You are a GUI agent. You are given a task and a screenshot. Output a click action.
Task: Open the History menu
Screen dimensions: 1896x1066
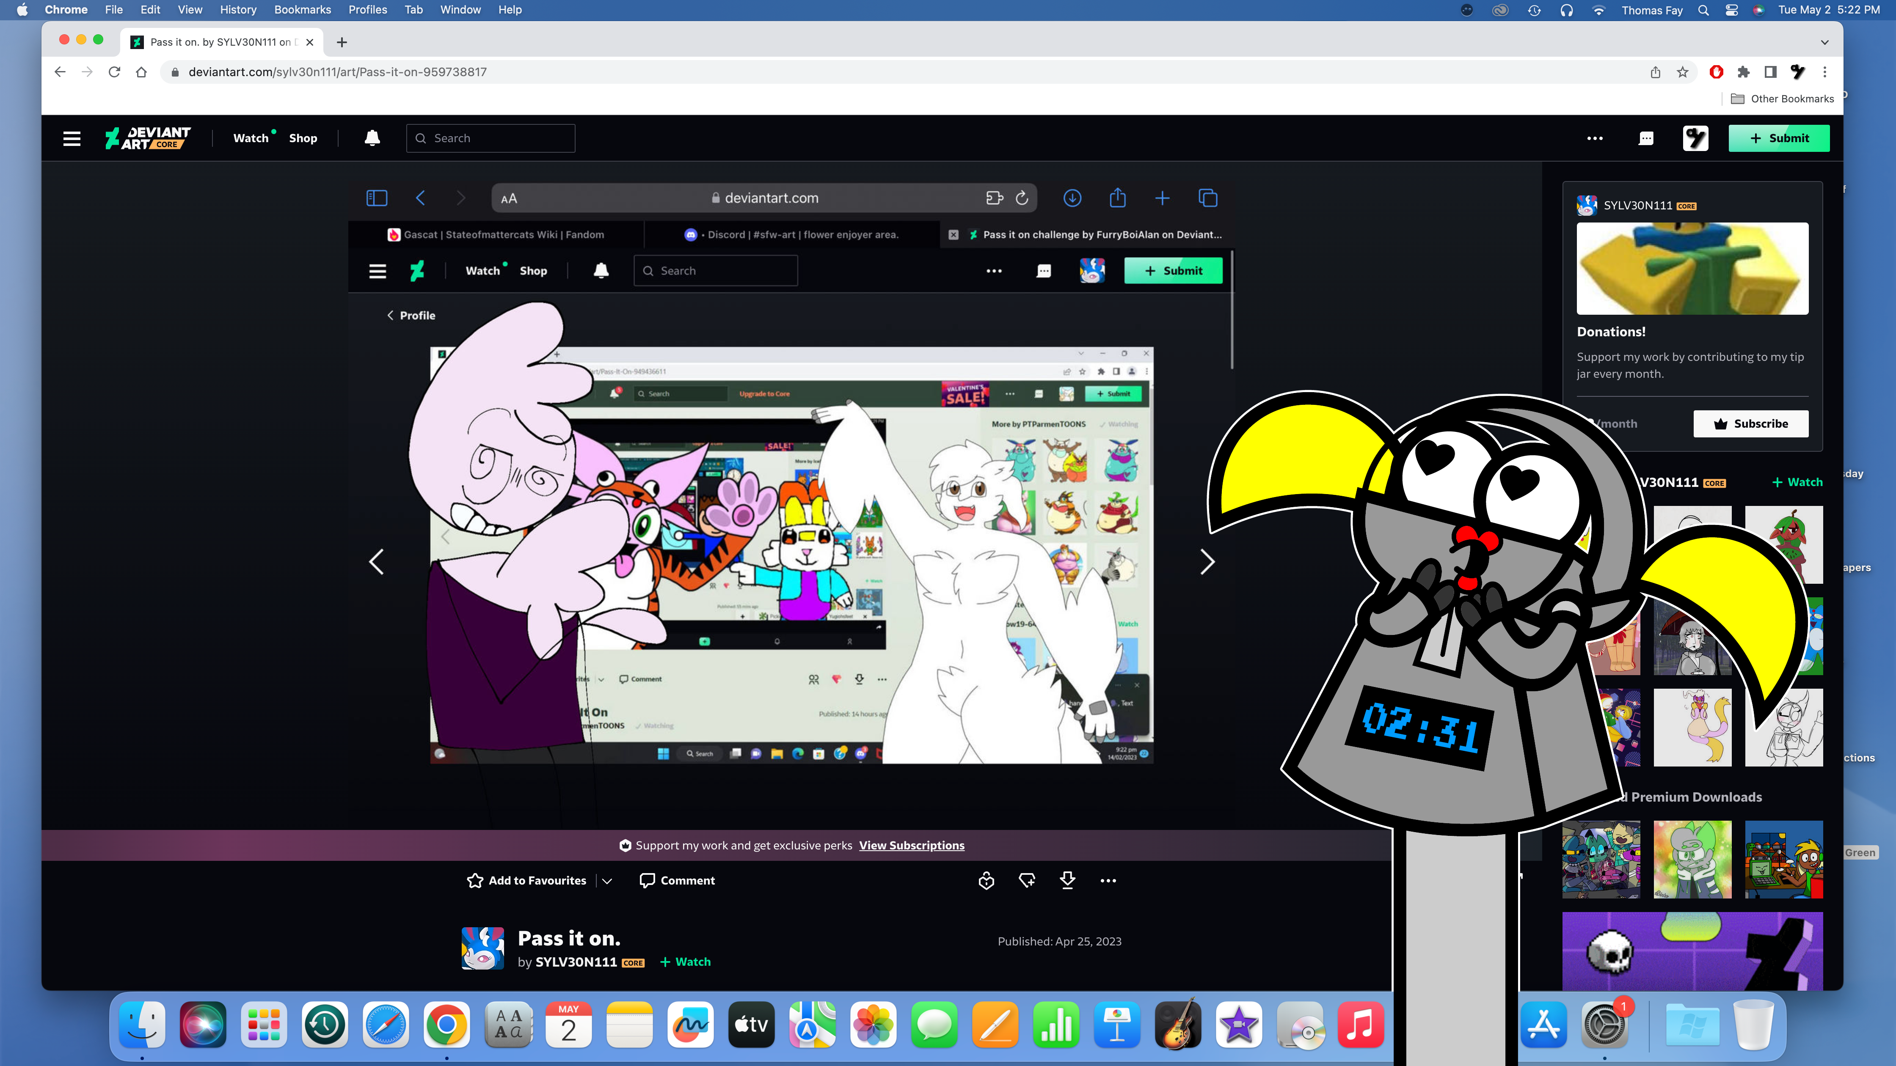[238, 10]
